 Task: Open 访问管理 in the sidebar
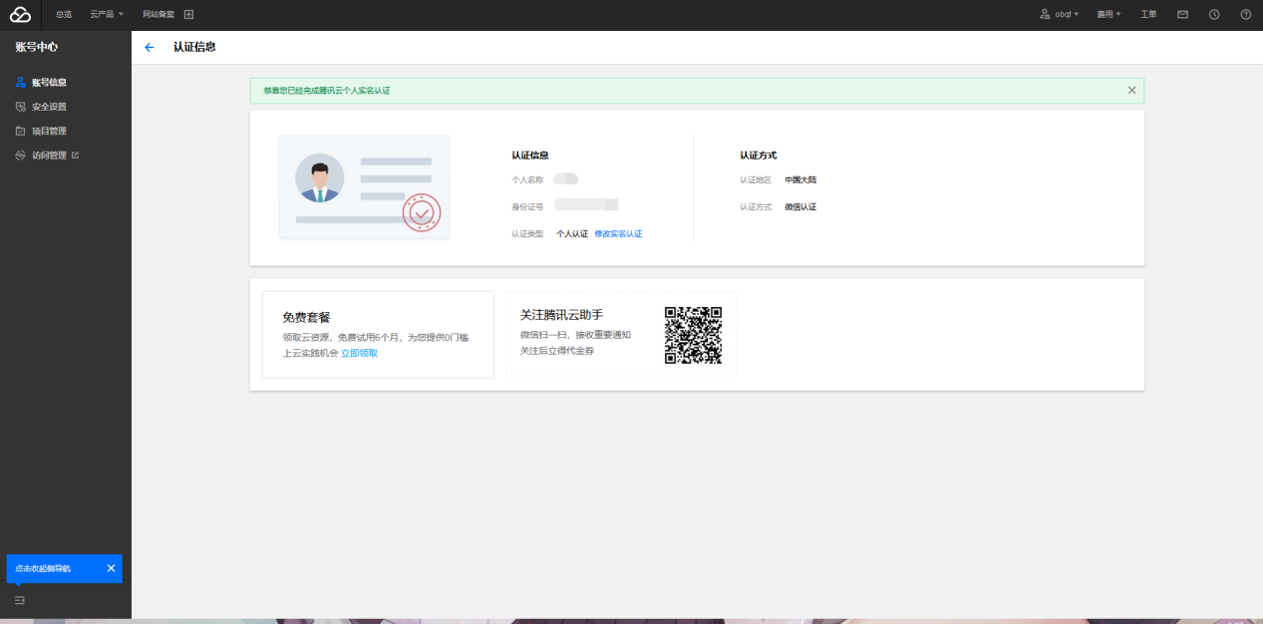(49, 156)
